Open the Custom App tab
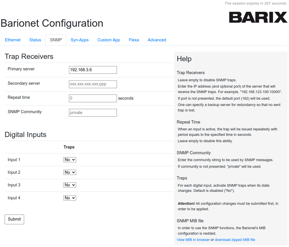 click(109, 40)
